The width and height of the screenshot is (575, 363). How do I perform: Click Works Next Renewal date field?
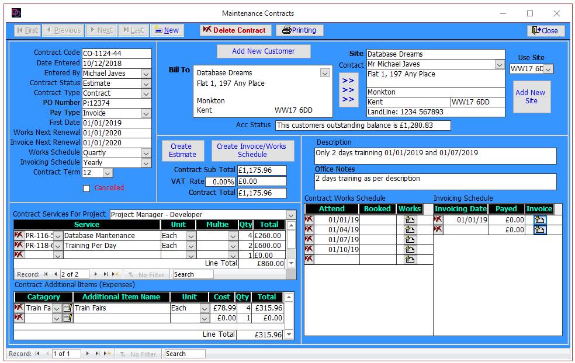117,133
